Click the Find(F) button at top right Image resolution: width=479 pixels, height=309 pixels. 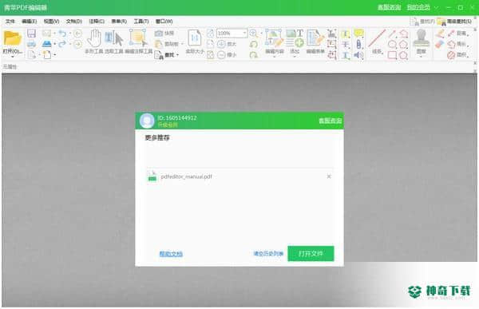[x=422, y=22]
